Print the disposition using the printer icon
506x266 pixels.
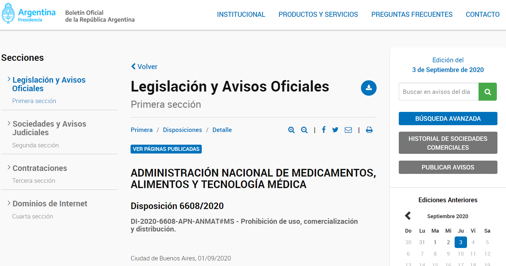[x=369, y=130]
